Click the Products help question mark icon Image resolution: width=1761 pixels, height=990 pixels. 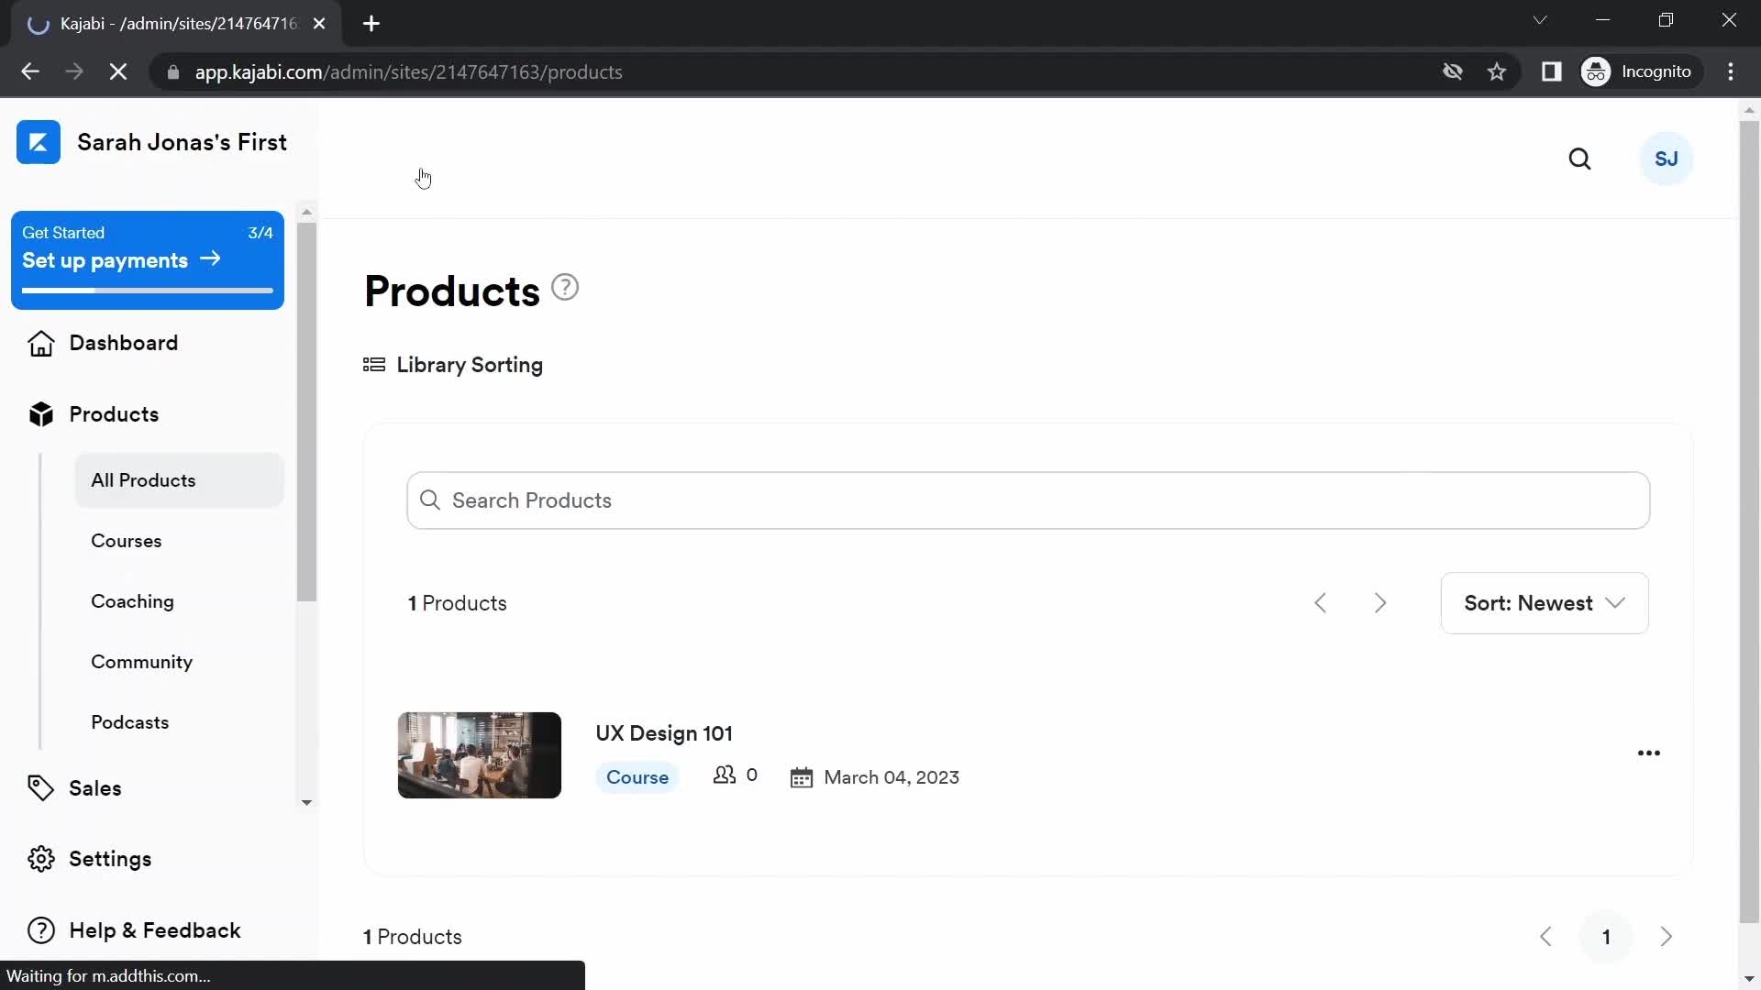pyautogui.click(x=565, y=288)
